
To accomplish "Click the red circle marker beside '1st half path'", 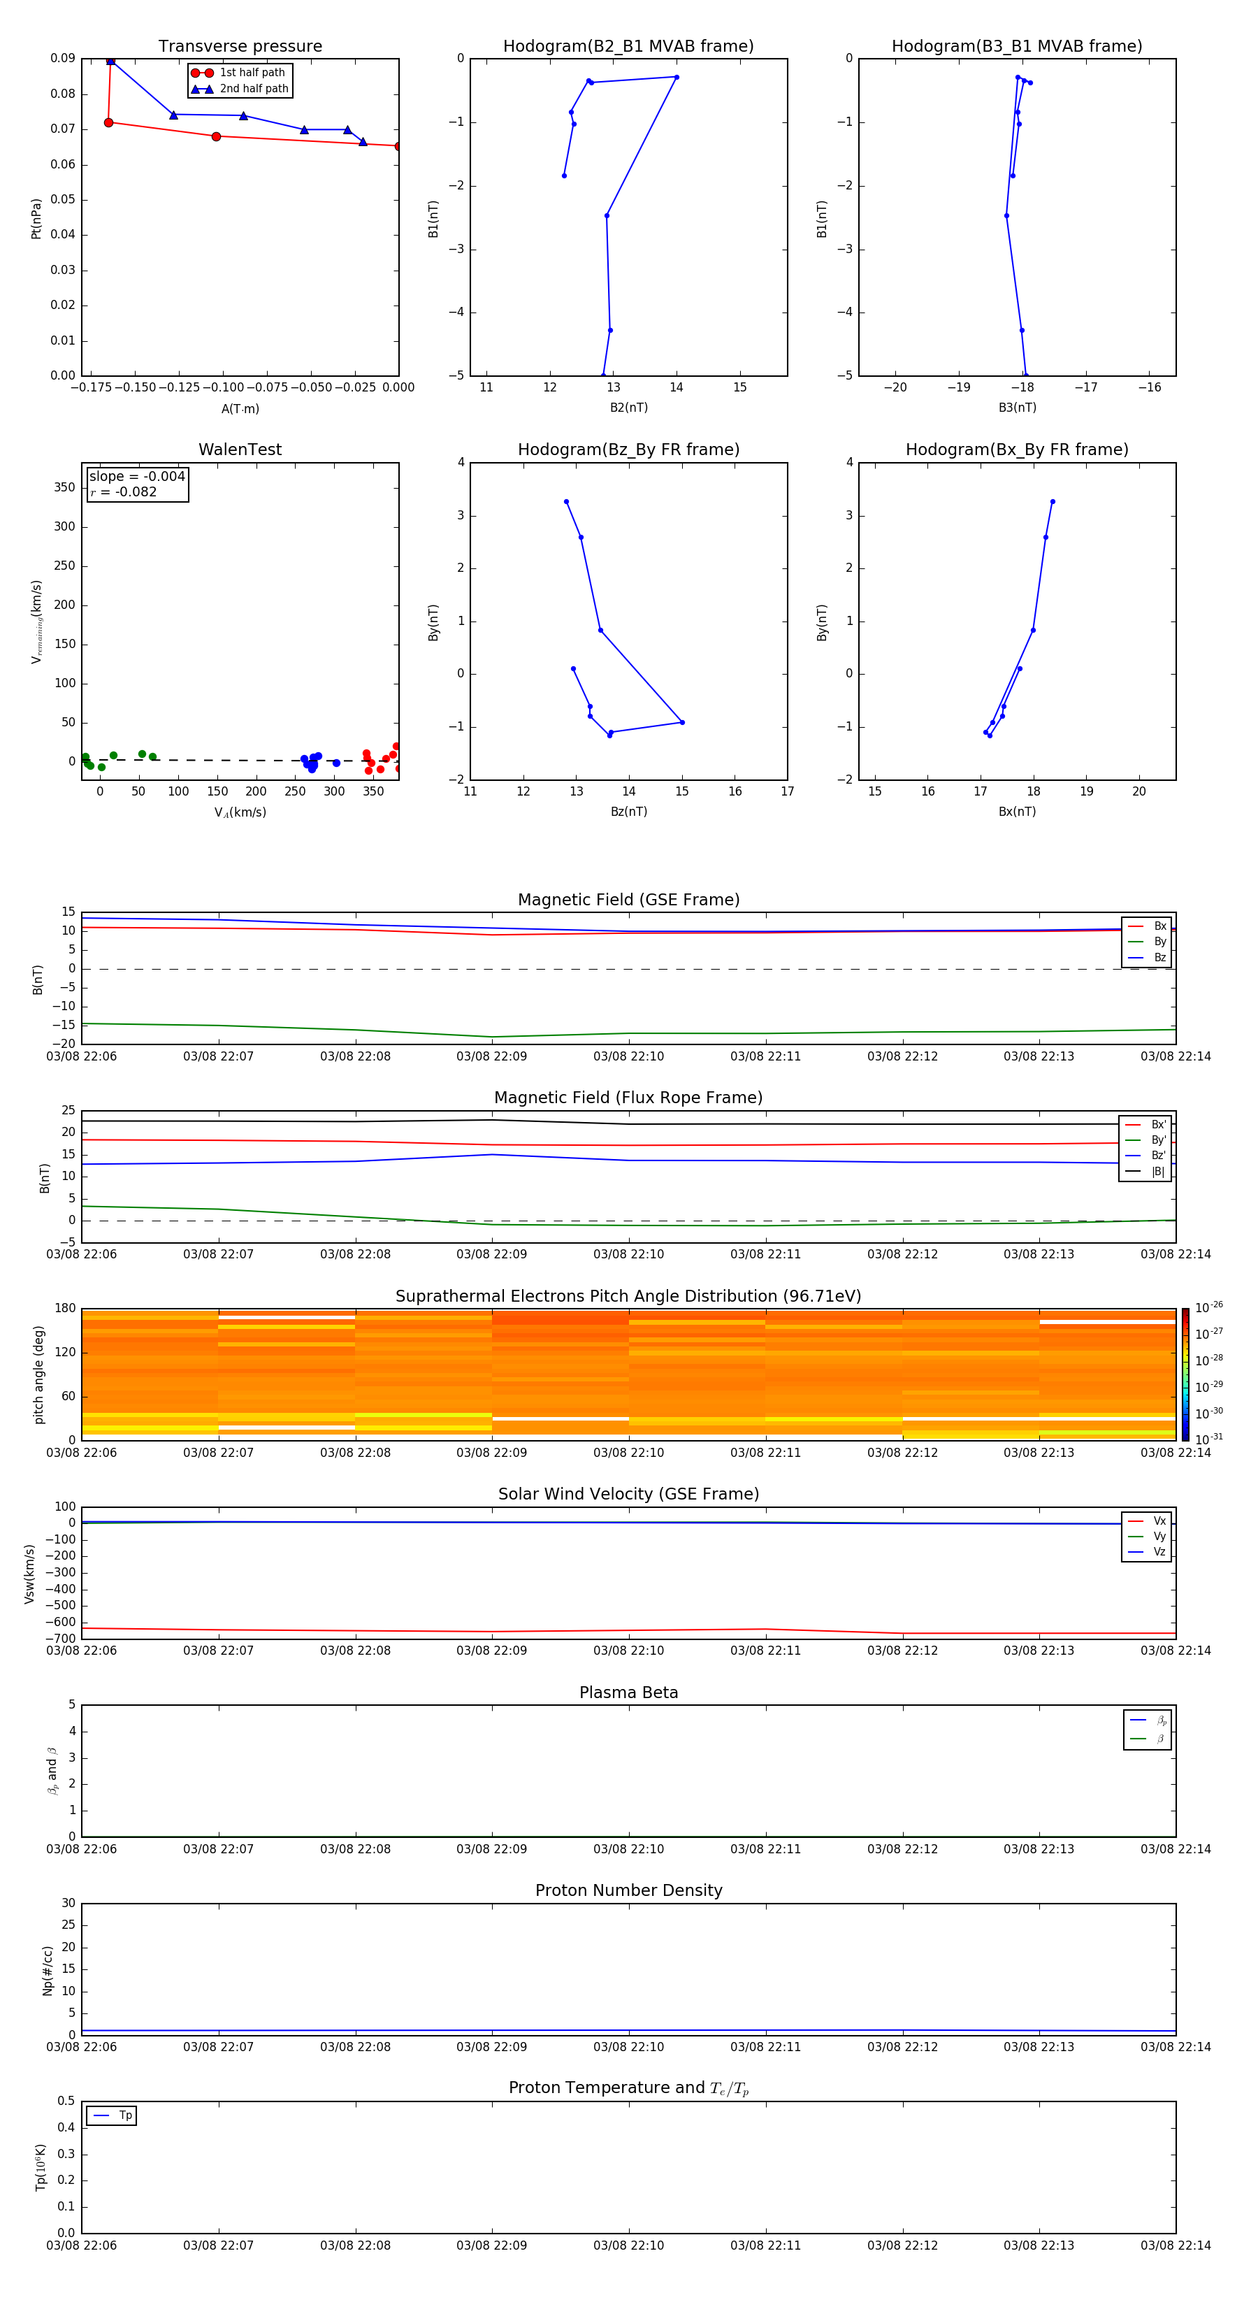I will [x=201, y=73].
